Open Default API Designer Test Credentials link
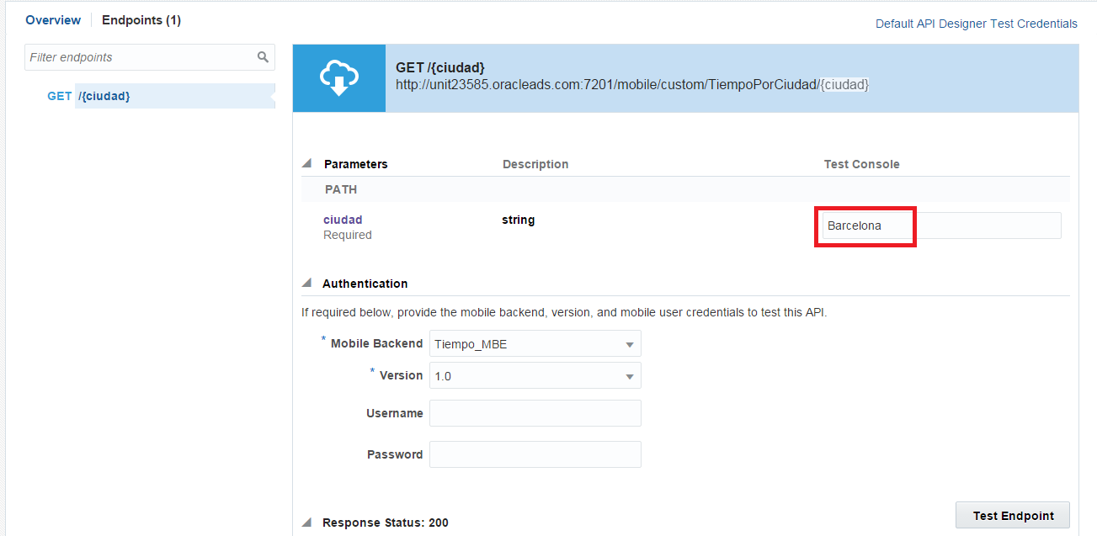1097x536 pixels. pos(977,24)
